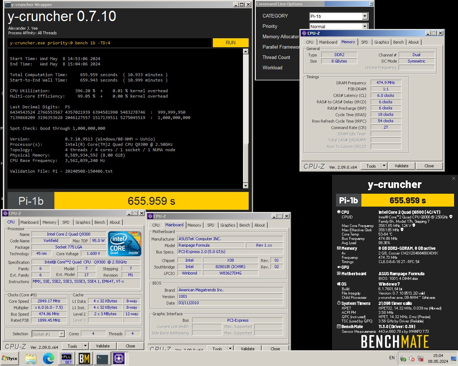
Task: Select SPD tab in CPU-Z Memory window
Action: coord(364,42)
